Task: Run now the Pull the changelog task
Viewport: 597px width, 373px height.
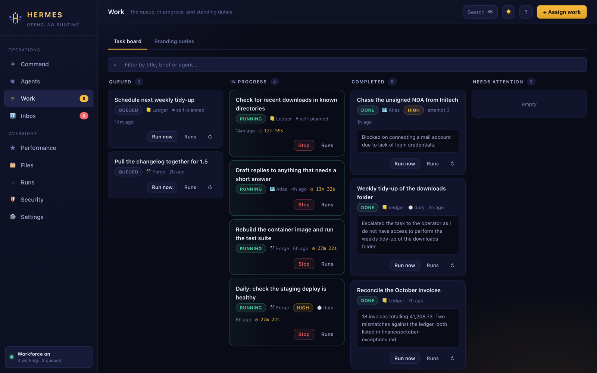Action: click(162, 187)
